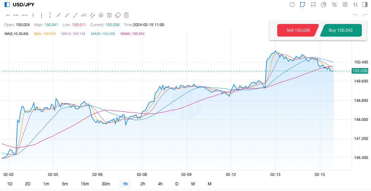Click the 150.036 current price label
This screenshot has width=371, height=191.
360,71
